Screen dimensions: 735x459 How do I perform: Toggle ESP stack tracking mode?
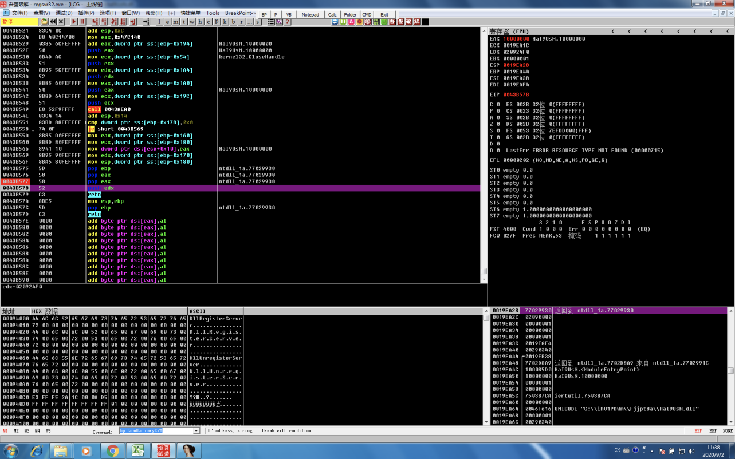point(698,431)
